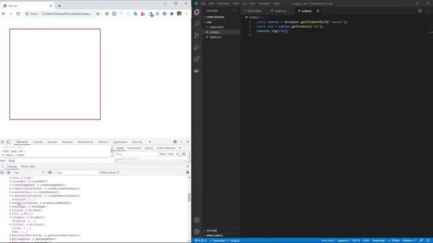
Task: Close the console drawer
Action: [187, 167]
